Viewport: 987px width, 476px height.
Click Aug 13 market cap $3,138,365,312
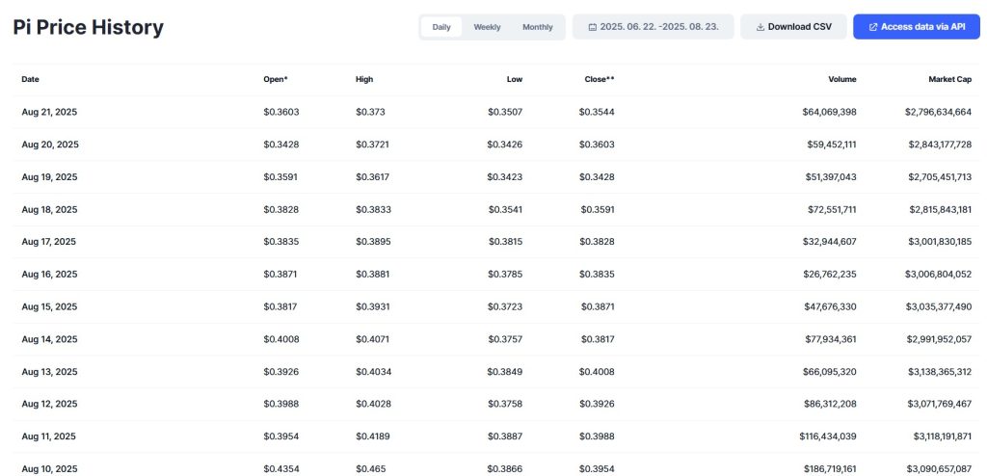tap(940, 372)
